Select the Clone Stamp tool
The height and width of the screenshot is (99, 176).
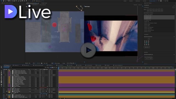coord(20,1)
